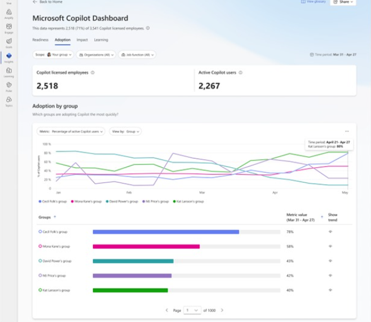Toggle trend visibility for Cecil Folk's group
The image size is (371, 322).
click(x=330, y=232)
